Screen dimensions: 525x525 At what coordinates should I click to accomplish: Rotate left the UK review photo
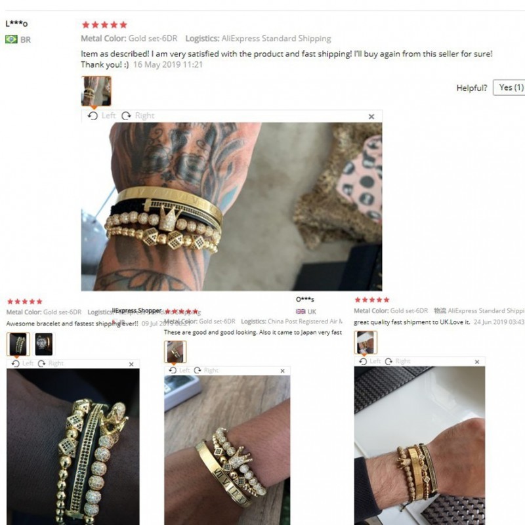pos(370,362)
